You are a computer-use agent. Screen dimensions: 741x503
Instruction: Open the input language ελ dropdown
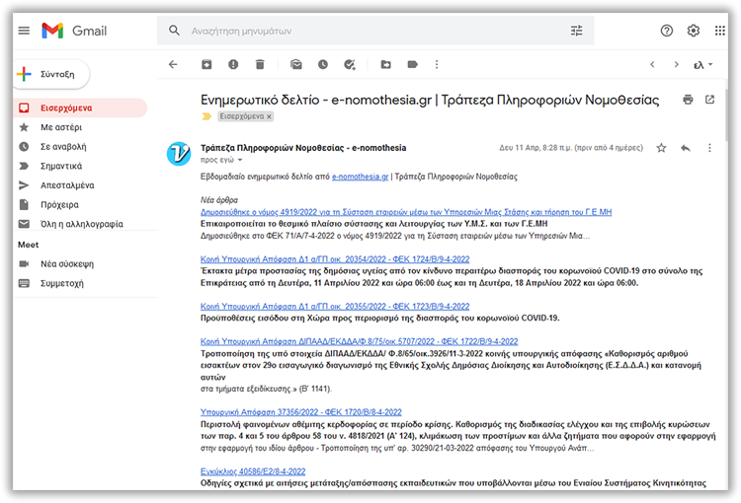703,65
